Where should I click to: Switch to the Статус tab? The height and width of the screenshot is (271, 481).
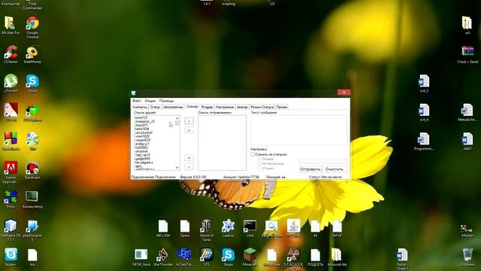155,107
